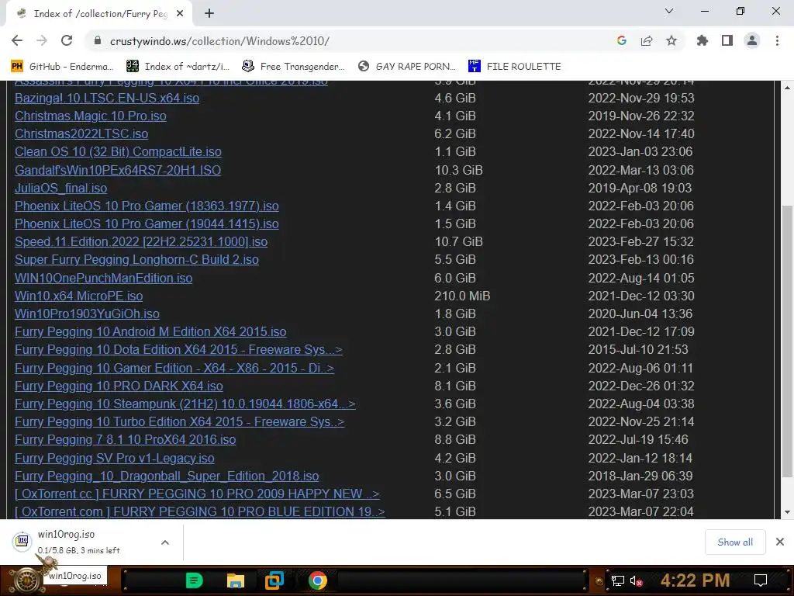Open the steampunk Start button
794x596 pixels.
[26, 580]
